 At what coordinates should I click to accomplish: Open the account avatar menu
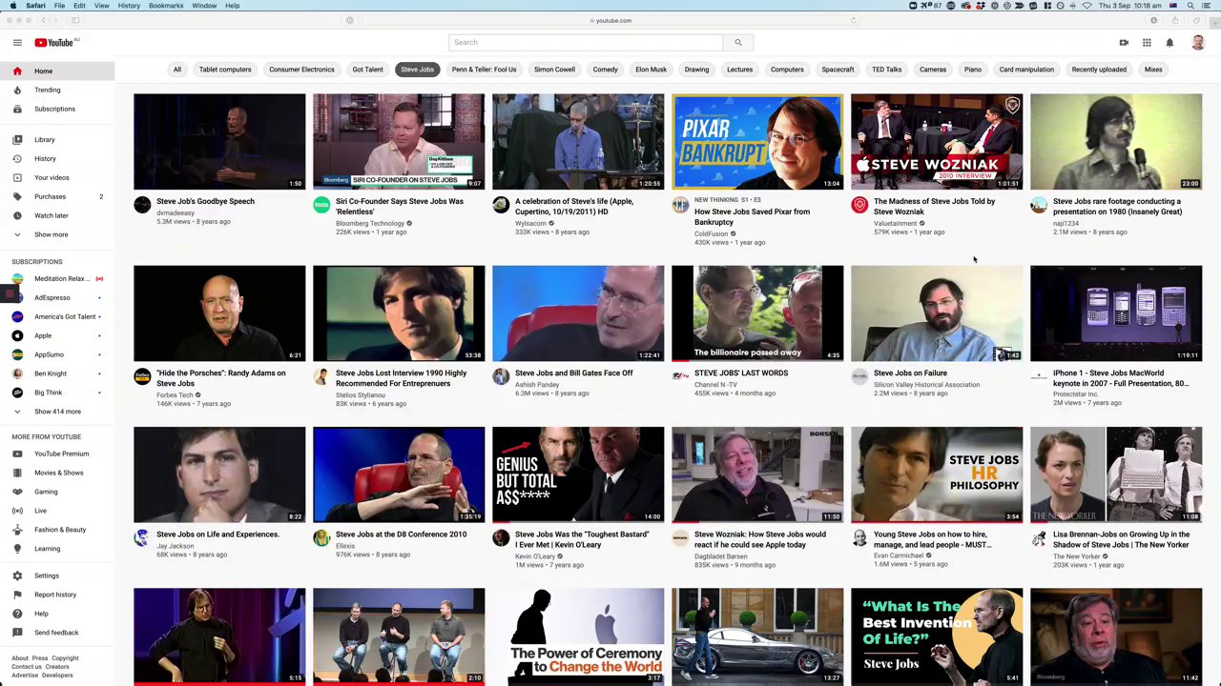[1198, 42]
